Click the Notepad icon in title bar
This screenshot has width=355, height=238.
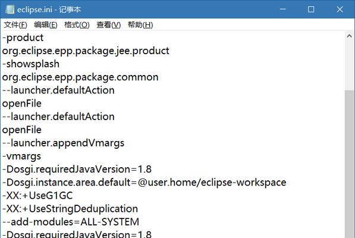10,10
